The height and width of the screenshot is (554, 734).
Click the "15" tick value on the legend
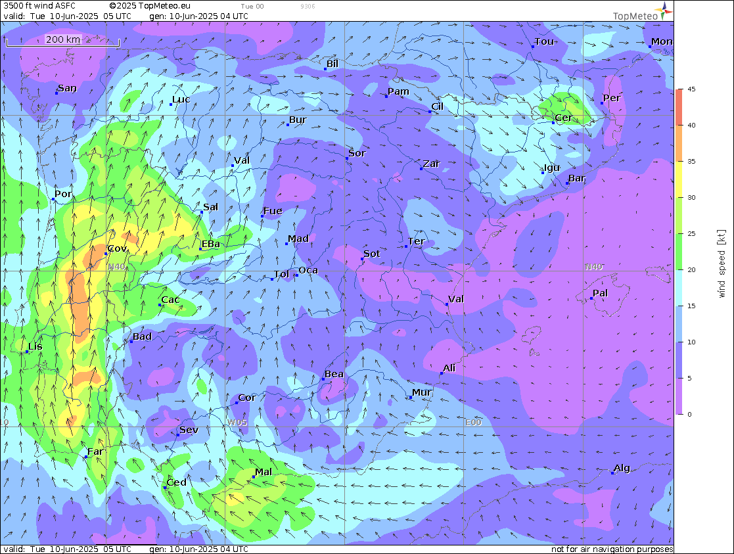[x=691, y=306]
